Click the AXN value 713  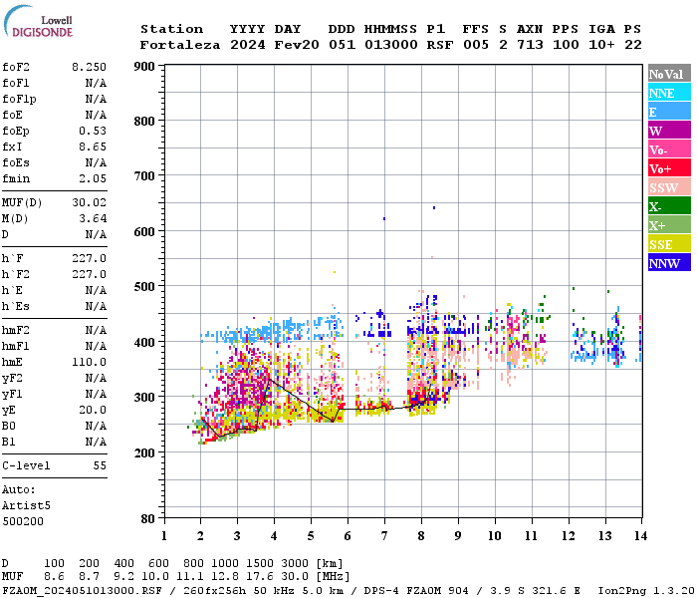(x=530, y=45)
